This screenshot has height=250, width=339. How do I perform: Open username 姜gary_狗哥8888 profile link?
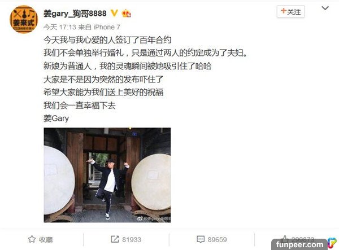coord(75,14)
